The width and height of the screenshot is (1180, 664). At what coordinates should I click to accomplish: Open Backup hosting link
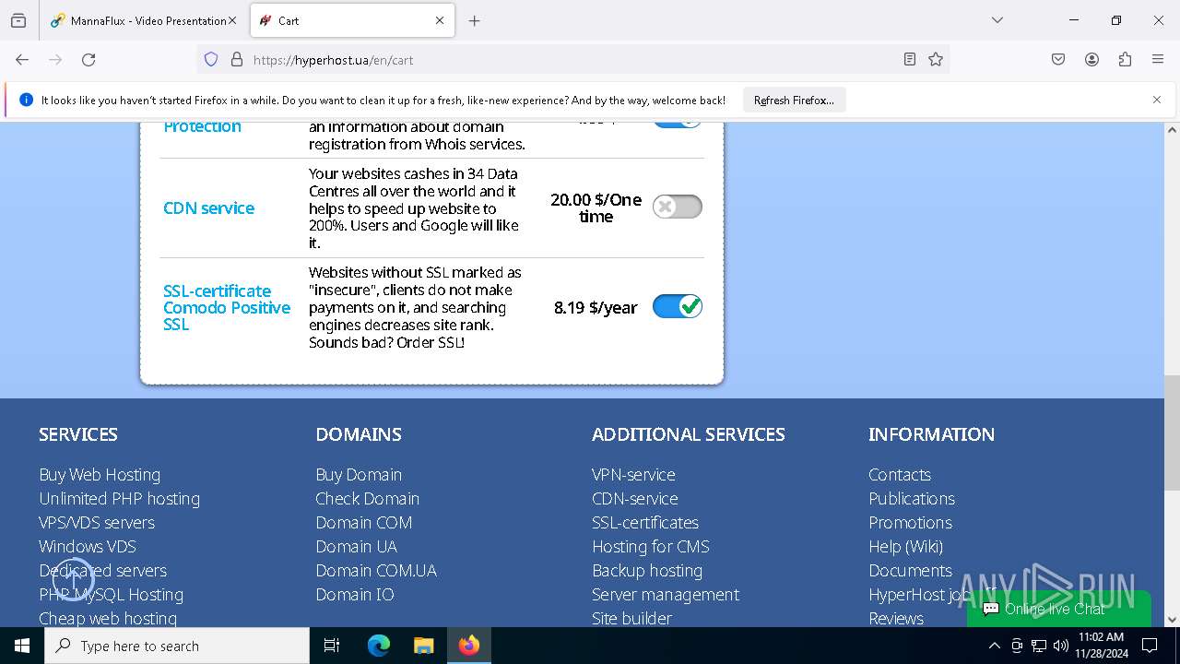pos(647,570)
